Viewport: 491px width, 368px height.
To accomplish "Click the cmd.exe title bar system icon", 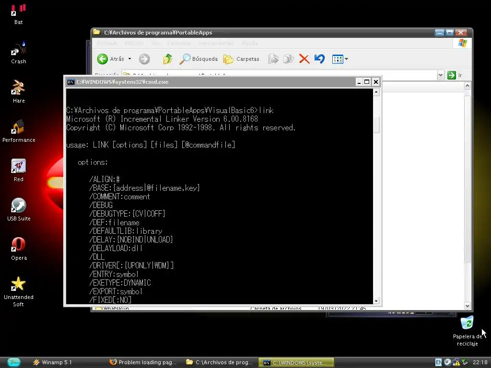I will [71, 82].
